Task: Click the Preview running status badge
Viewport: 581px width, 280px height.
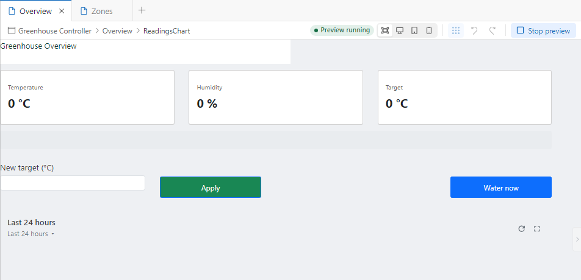Action: (x=342, y=30)
